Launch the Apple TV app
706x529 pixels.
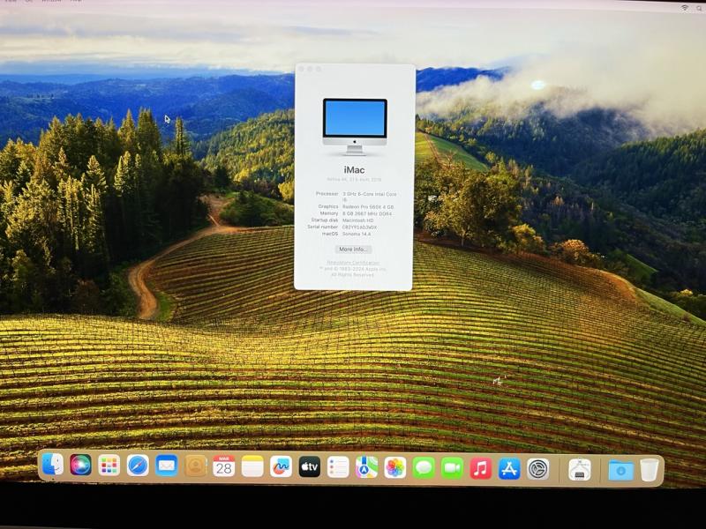310,467
